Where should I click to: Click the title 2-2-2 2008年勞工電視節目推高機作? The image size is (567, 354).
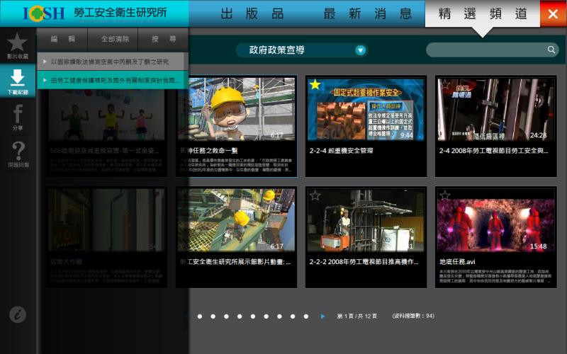(364, 262)
